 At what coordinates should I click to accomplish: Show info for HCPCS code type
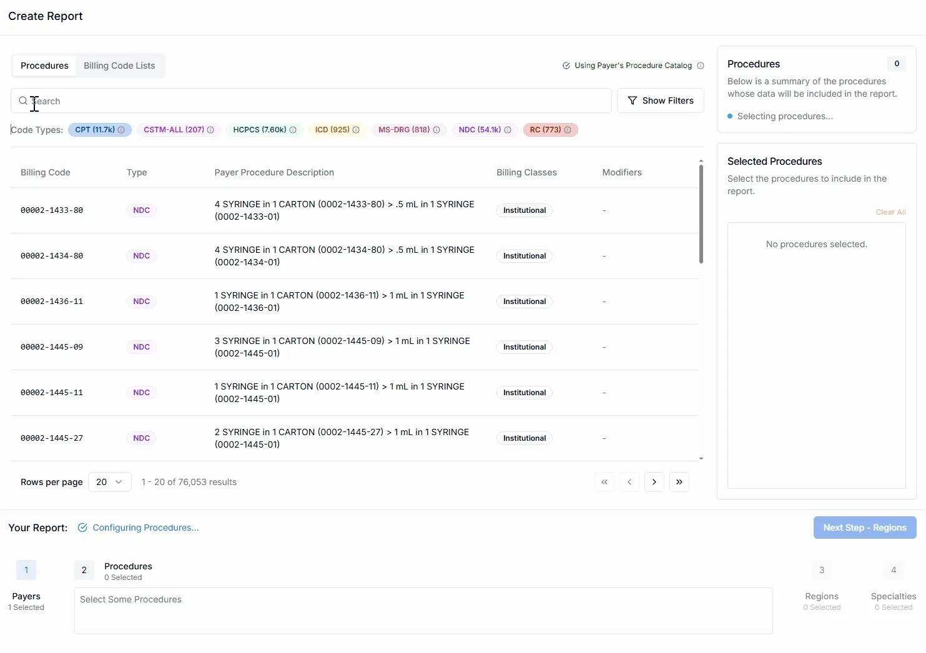[293, 130]
